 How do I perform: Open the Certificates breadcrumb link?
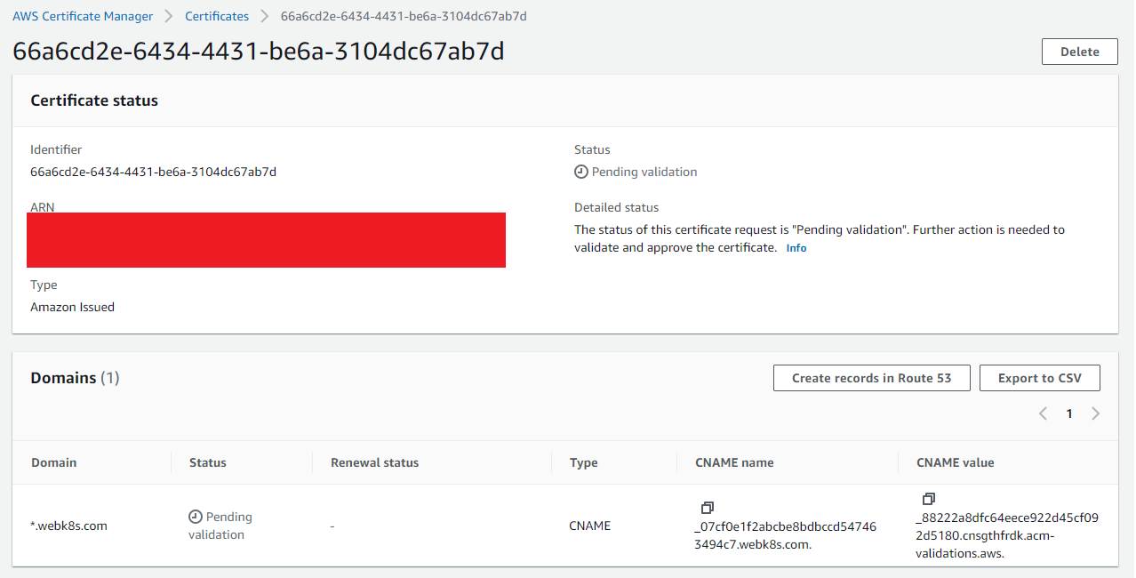click(216, 15)
